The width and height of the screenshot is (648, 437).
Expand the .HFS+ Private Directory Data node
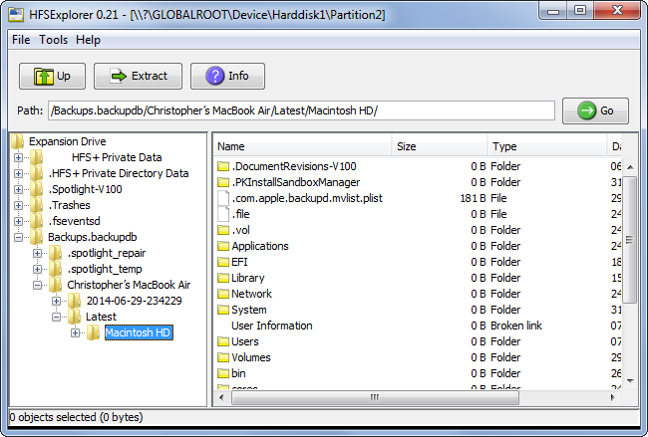click(x=18, y=174)
